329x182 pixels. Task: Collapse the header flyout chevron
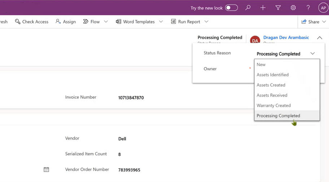[320, 38]
